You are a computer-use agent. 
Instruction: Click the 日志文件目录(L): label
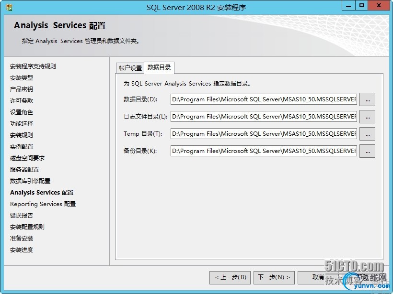pos(145,117)
